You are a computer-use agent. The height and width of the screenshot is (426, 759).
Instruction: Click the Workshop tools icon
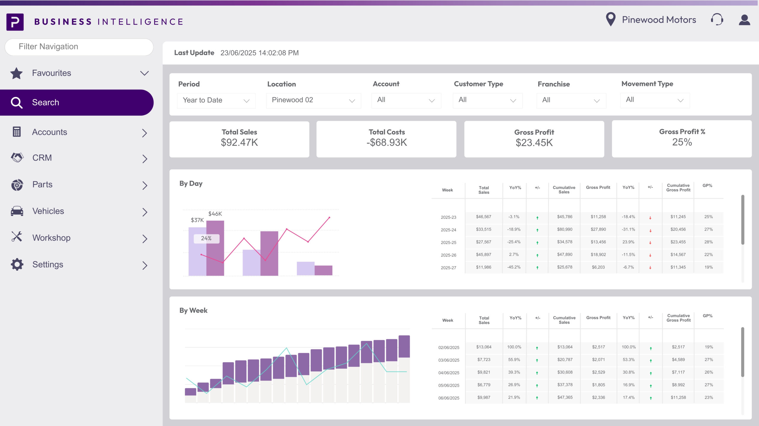tap(17, 237)
